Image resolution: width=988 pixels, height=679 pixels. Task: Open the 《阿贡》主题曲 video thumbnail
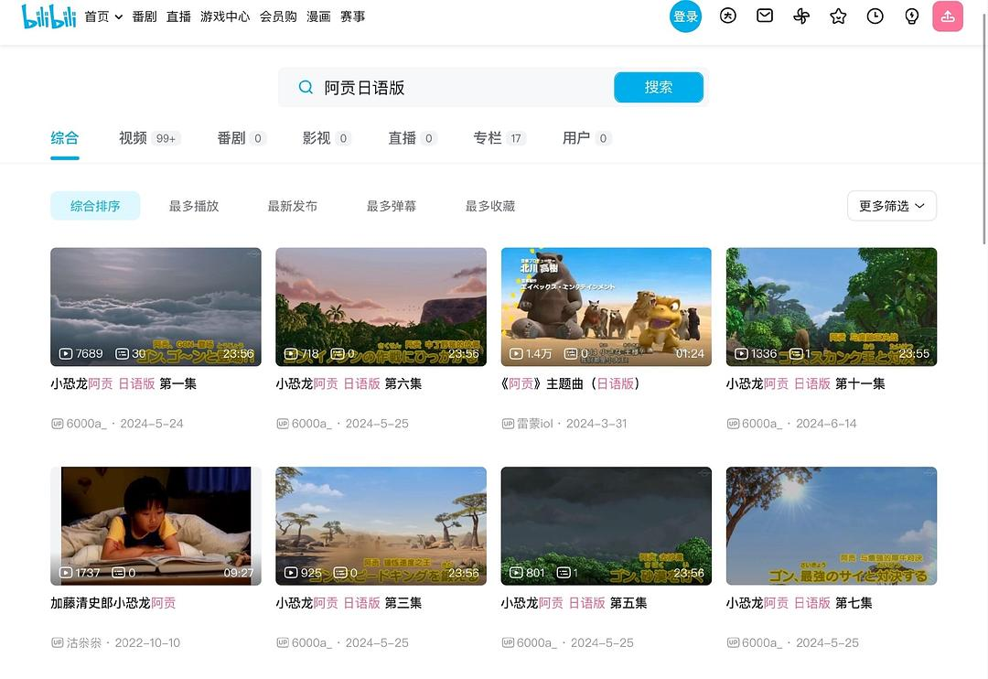point(606,307)
